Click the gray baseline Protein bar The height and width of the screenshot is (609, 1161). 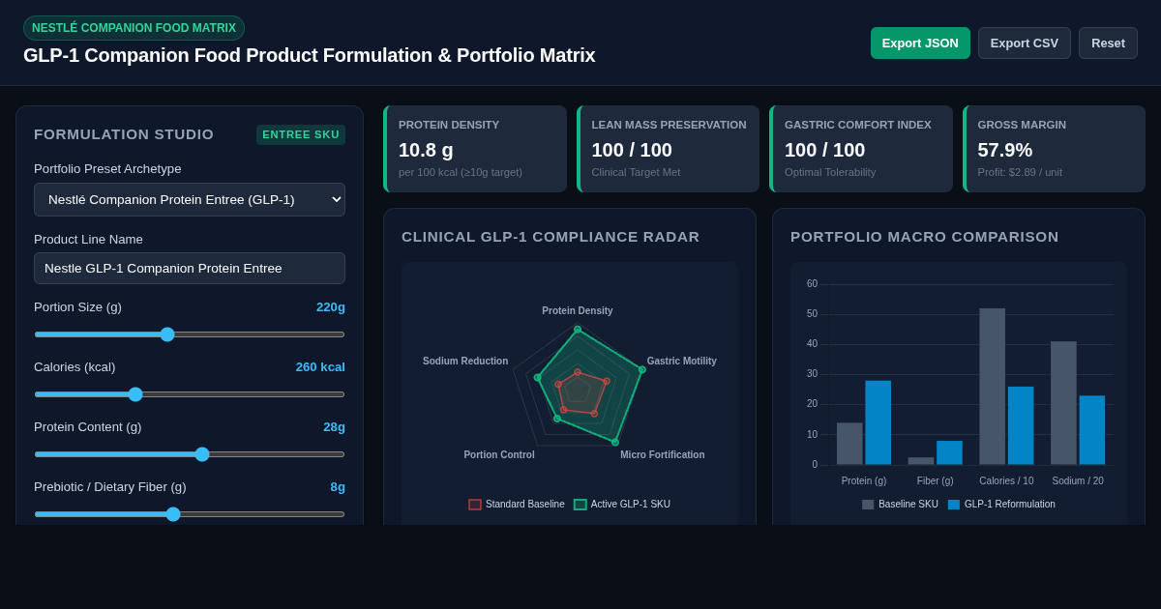coord(849,444)
